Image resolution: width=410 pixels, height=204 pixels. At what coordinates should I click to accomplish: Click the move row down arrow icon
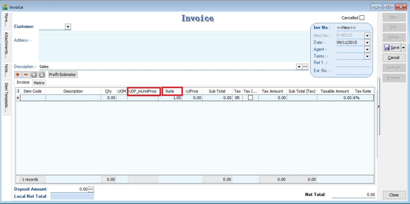coord(42,75)
